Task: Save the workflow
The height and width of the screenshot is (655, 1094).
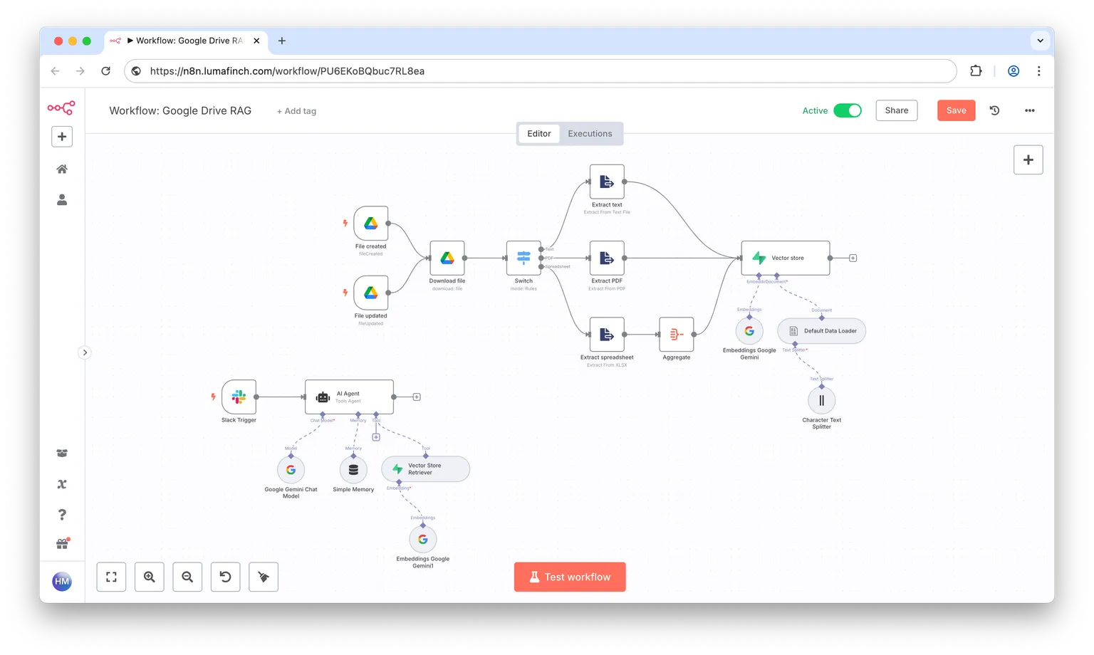Action: 956,110
